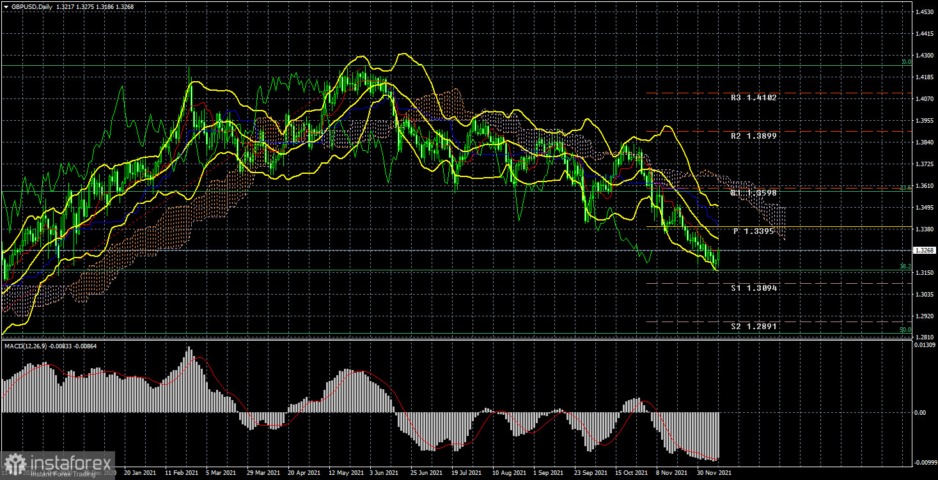
Task: Click the 20 Apr 2021 date label
Action: pos(304,474)
